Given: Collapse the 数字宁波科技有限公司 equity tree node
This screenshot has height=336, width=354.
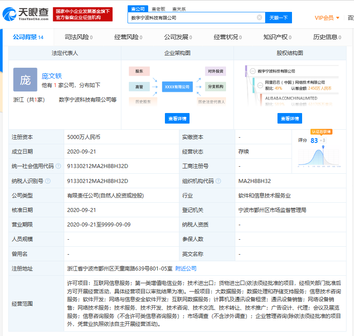Looking at the screenshot, I should coord(252,71).
